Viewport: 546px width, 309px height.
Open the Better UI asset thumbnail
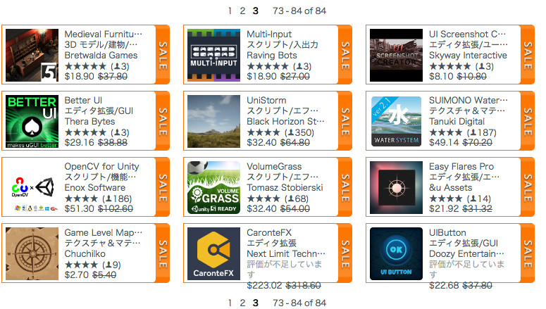click(32, 122)
